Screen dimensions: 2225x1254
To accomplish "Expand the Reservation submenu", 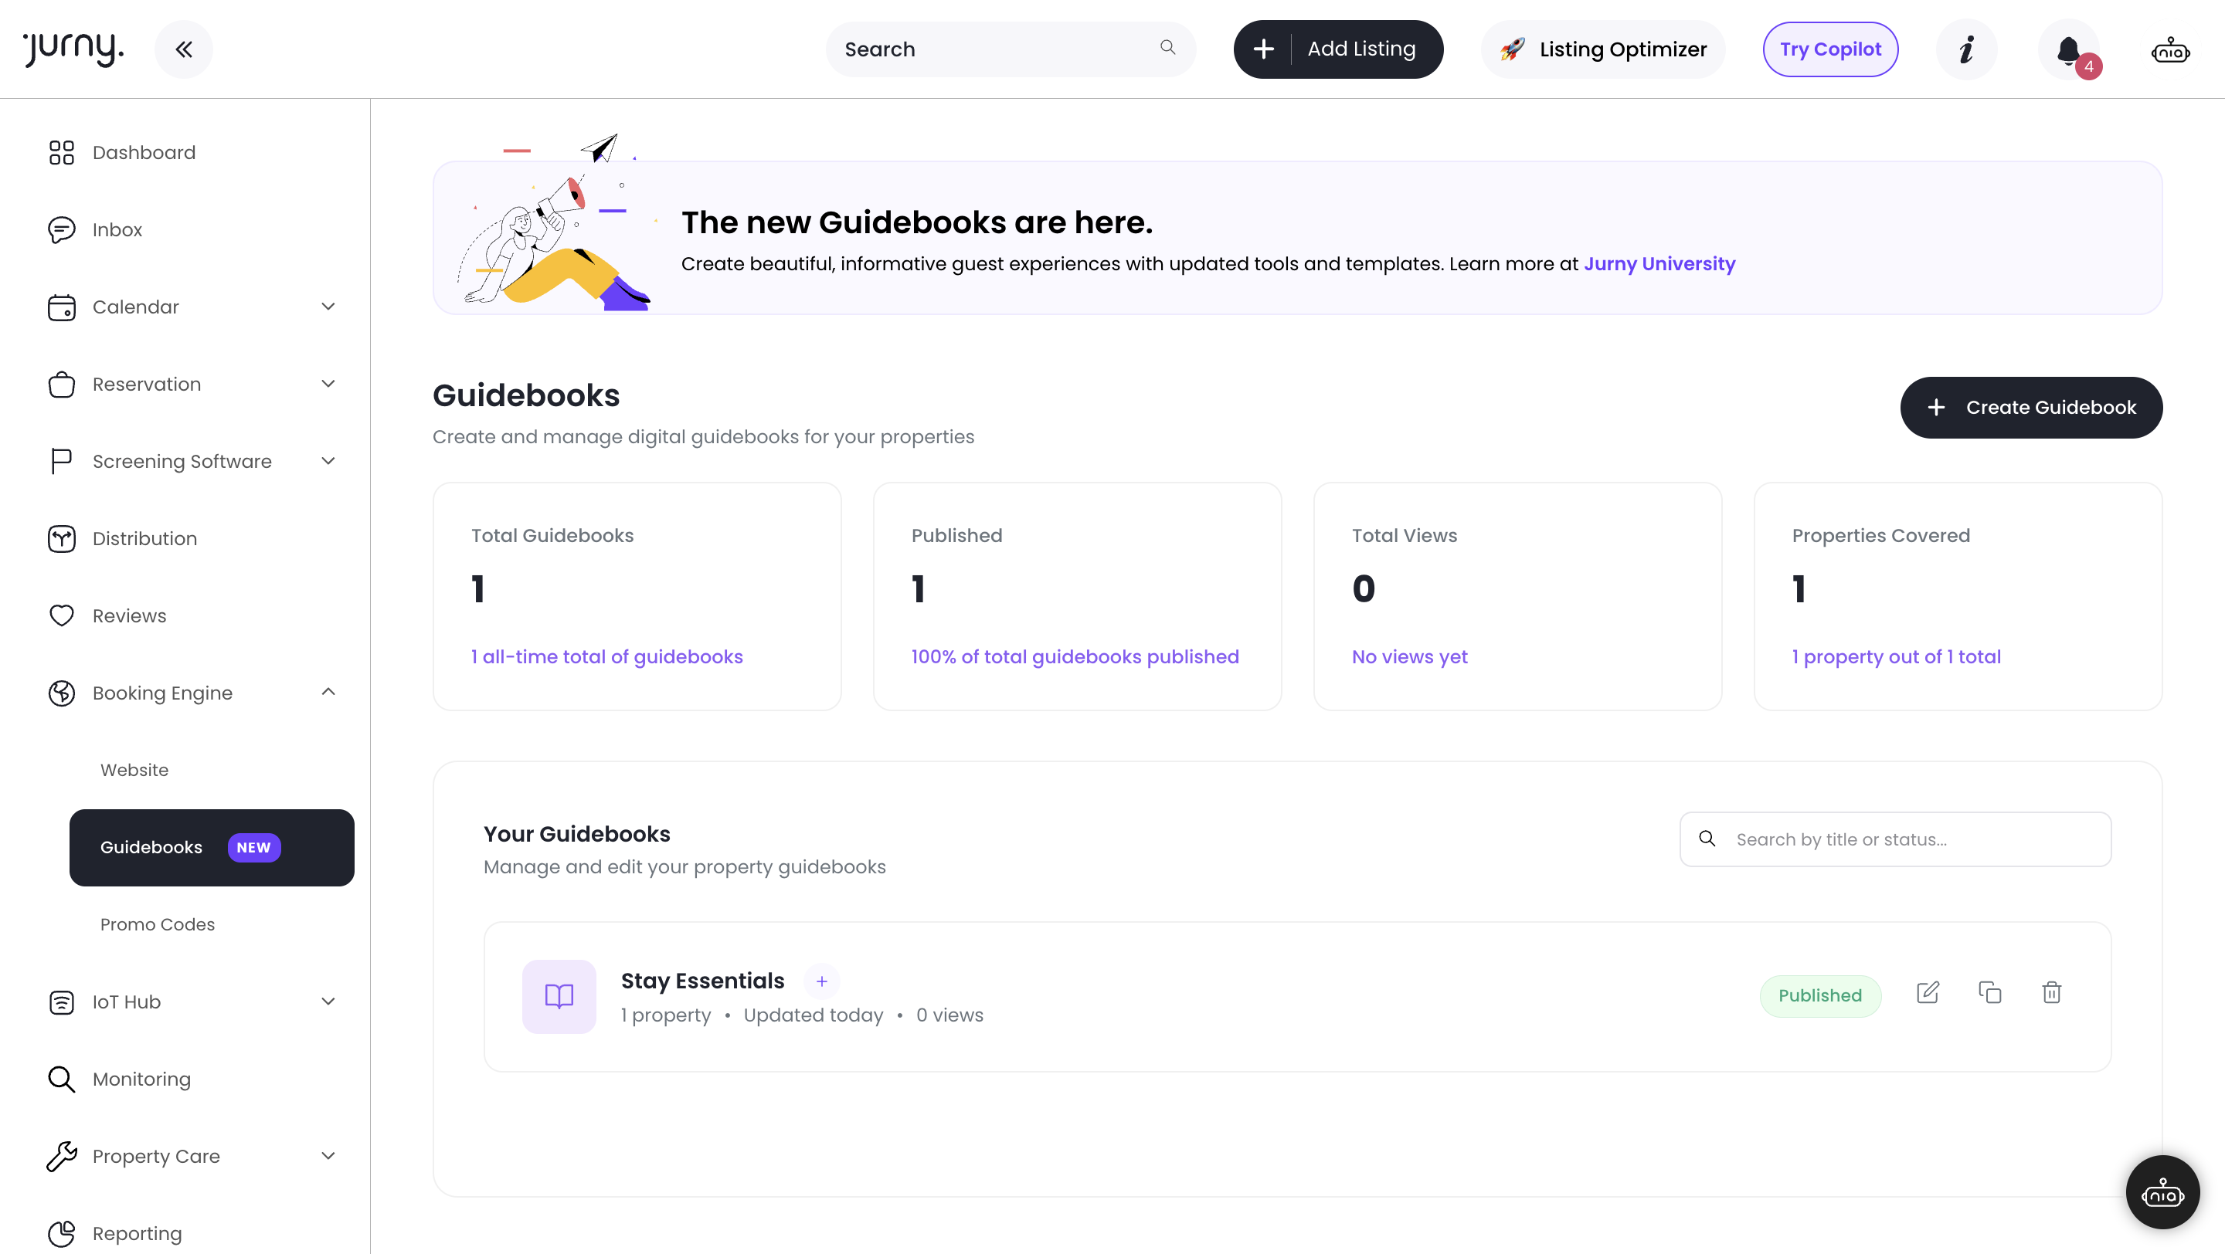I will [x=328, y=384].
